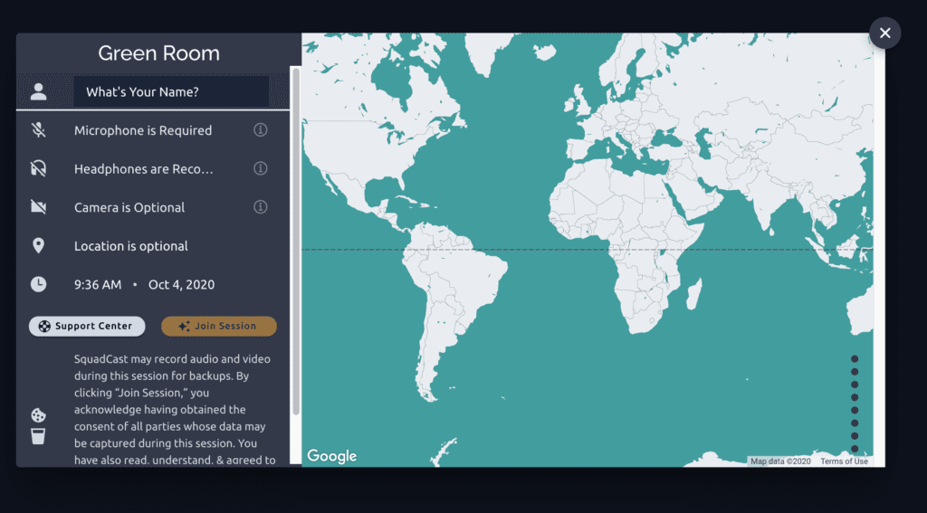Open info for Headphones are Recommended

261,168
